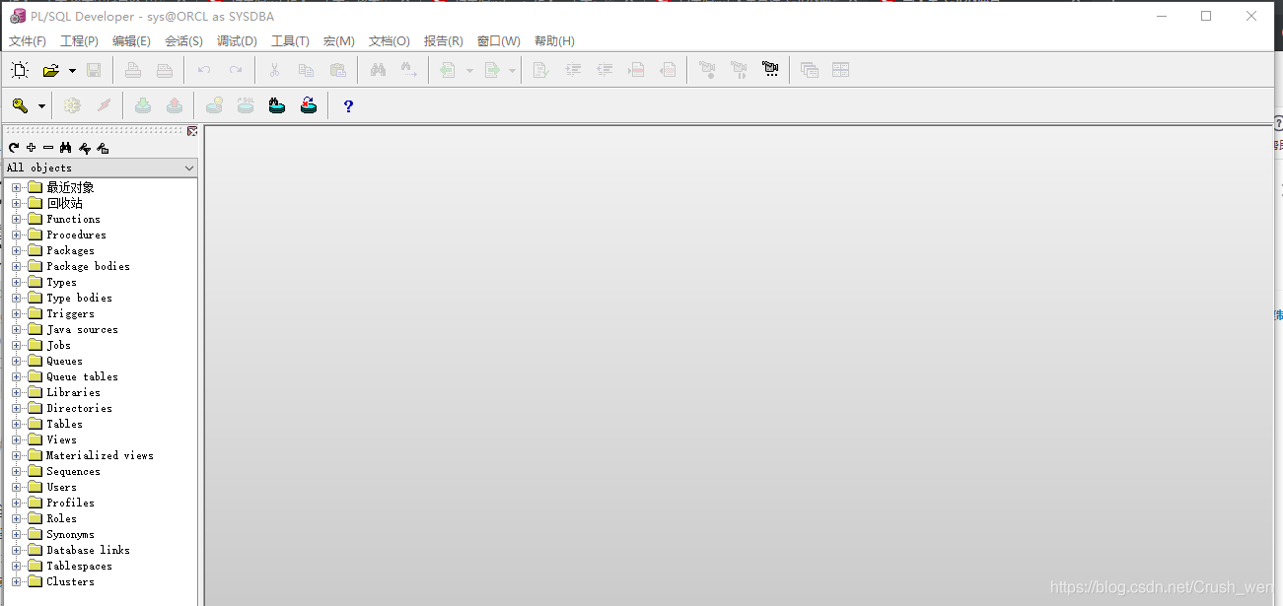Open the dropdown arrow beside the Open icon
Image resolution: width=1283 pixels, height=606 pixels.
coord(72,71)
